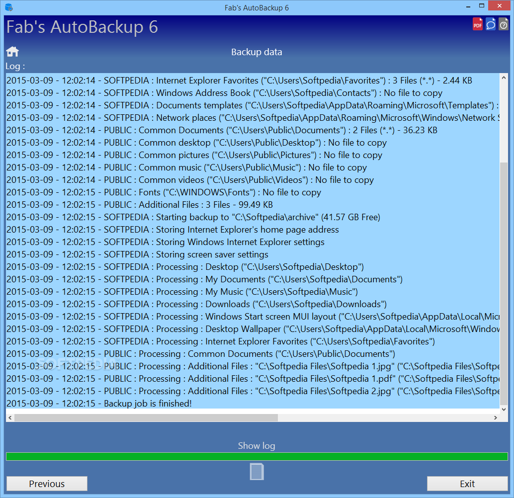Open the help question-mark icon

tap(503, 24)
